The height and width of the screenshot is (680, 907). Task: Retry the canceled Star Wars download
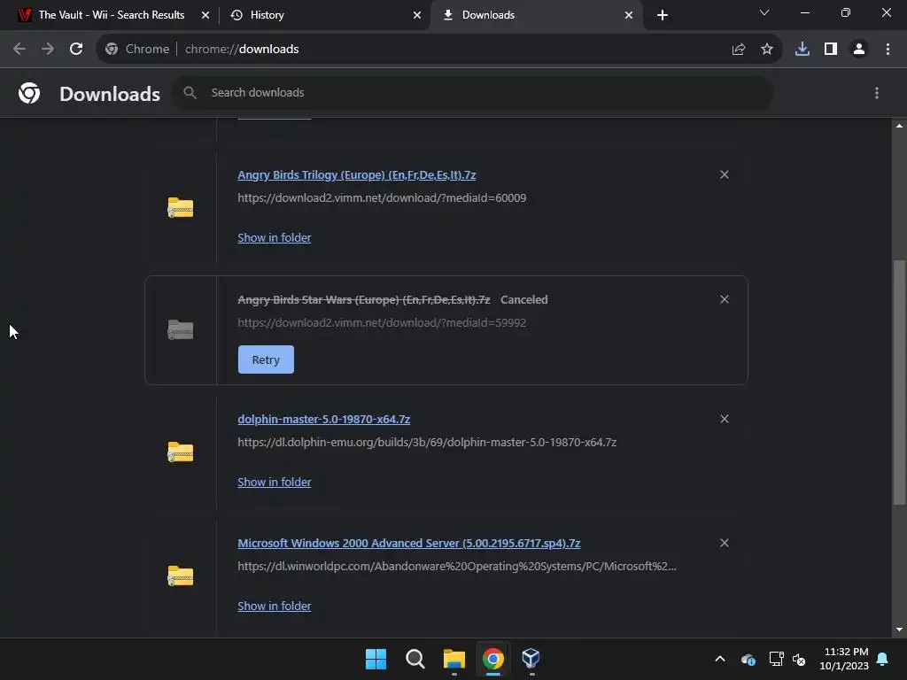(x=266, y=359)
